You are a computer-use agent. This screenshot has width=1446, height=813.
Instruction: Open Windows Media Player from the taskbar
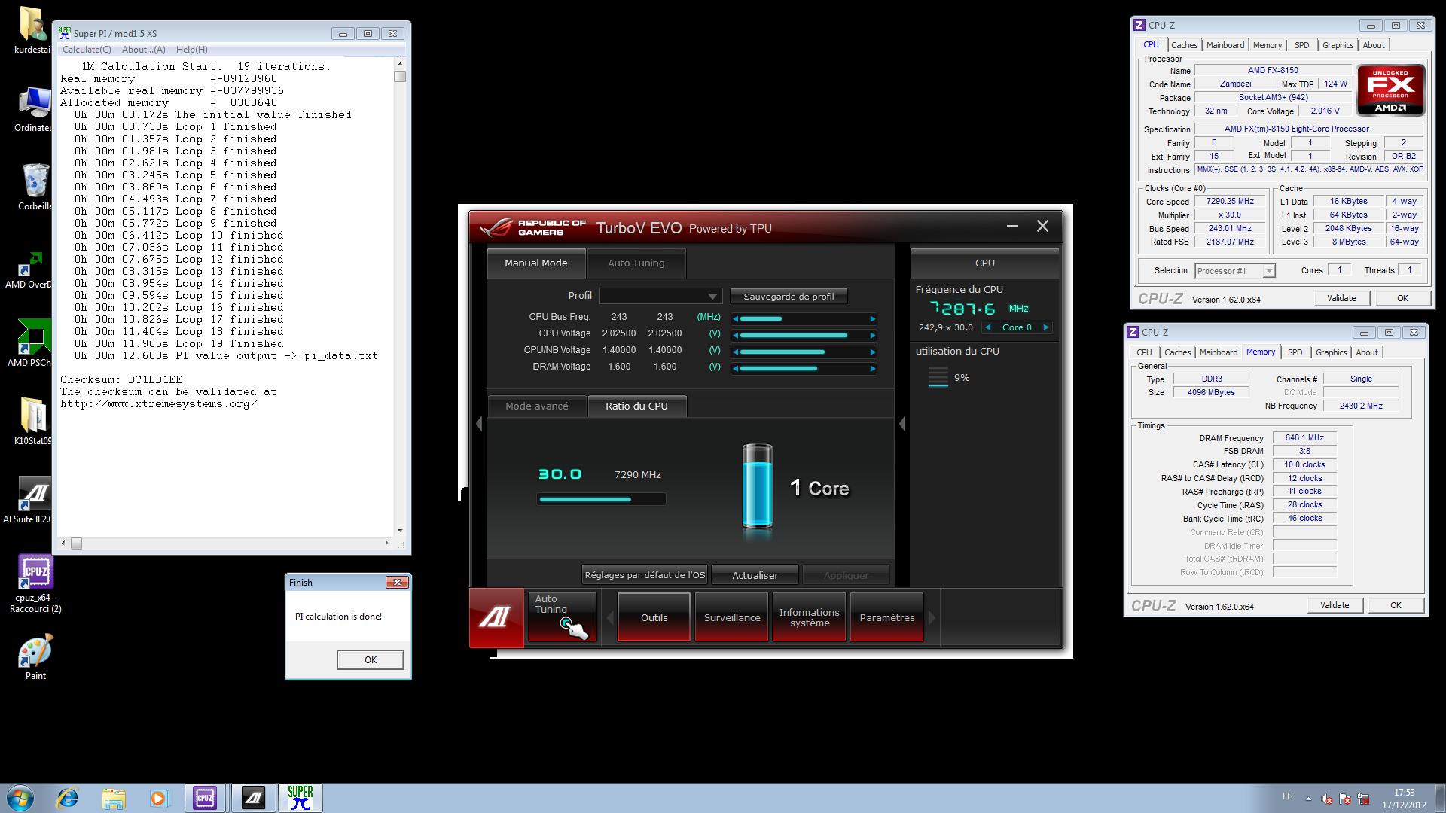pyautogui.click(x=158, y=798)
